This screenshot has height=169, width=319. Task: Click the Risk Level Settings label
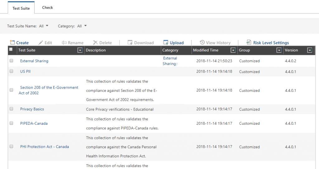tap(271, 43)
